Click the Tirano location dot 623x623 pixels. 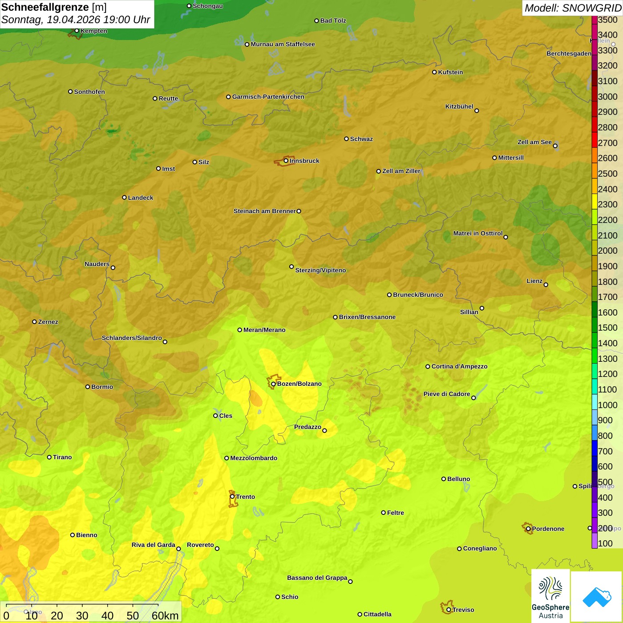[x=49, y=457]
